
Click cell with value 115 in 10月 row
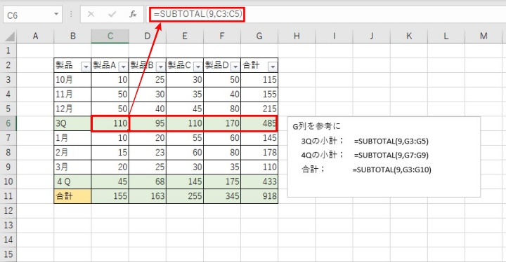(x=259, y=79)
